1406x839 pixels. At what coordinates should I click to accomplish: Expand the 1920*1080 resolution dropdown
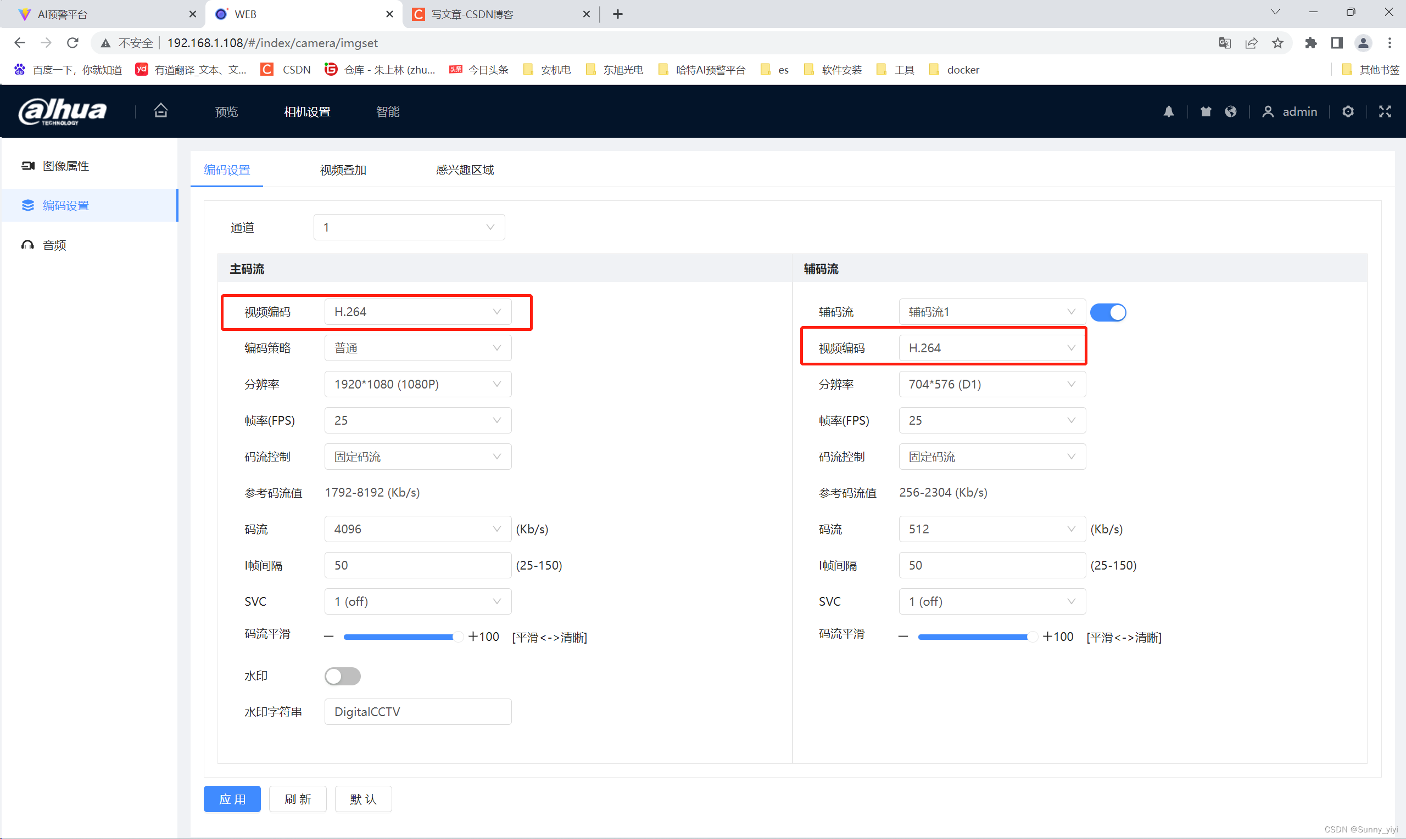click(x=417, y=385)
